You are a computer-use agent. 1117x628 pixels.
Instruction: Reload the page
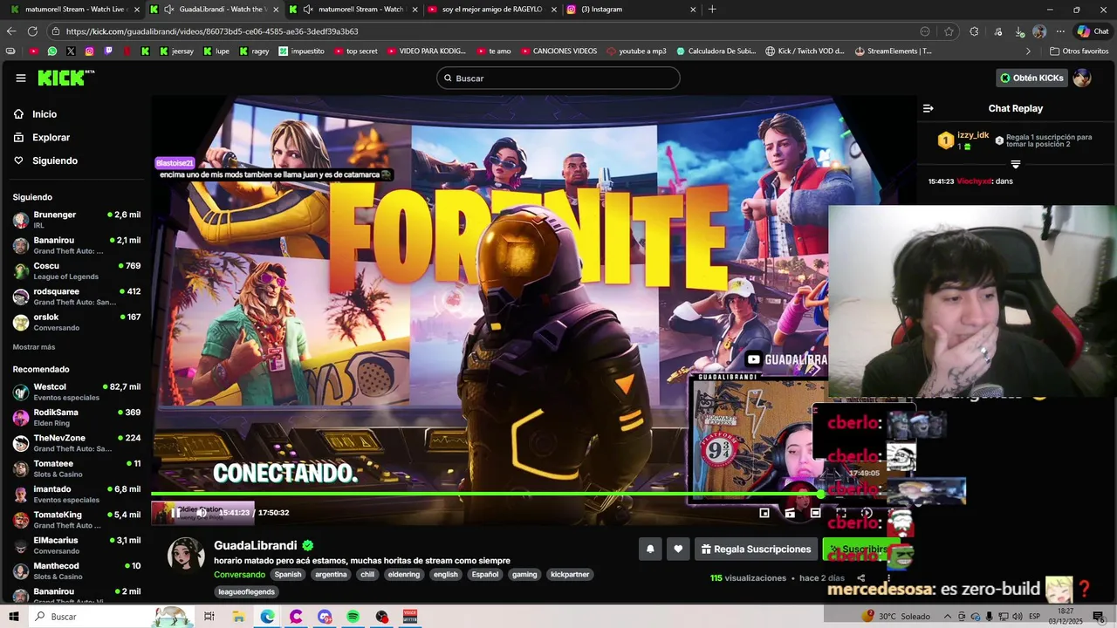coord(32,31)
